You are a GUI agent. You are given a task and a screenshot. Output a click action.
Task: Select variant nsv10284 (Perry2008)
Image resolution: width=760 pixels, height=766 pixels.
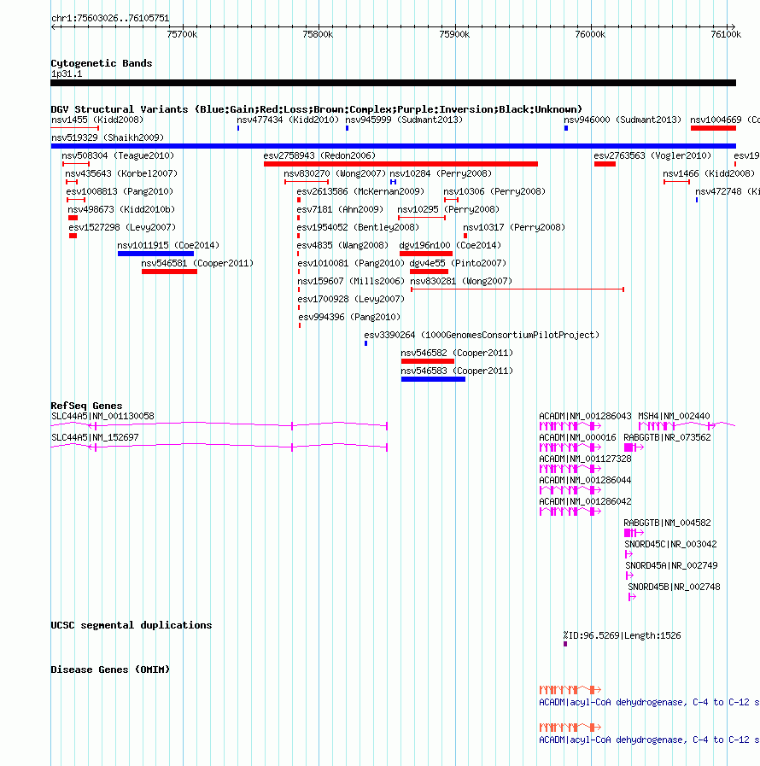(x=441, y=173)
